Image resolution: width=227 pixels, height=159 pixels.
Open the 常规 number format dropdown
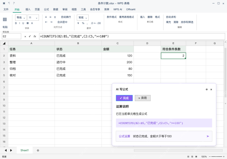[x=82, y=18]
